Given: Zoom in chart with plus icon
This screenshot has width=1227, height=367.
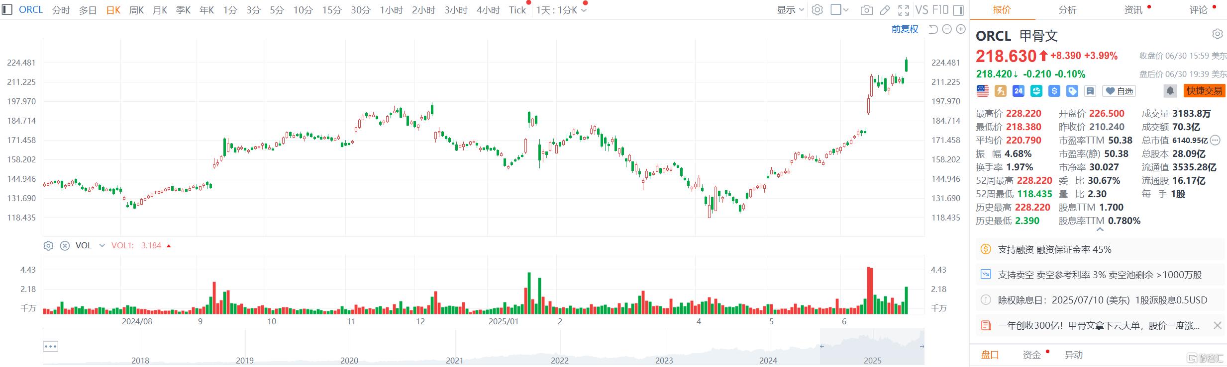Looking at the screenshot, I should [x=961, y=29].
